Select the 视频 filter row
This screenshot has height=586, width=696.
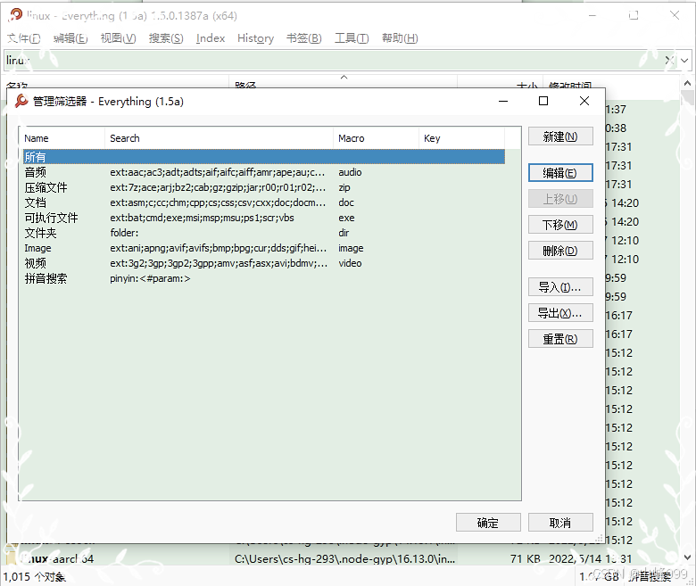click(x=263, y=263)
